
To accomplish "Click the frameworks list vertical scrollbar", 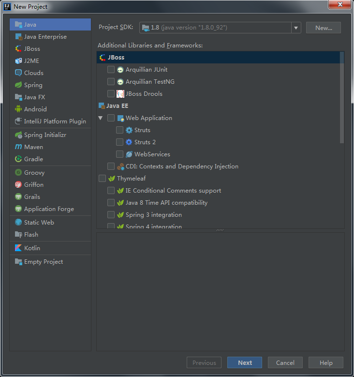I will click(342, 97).
